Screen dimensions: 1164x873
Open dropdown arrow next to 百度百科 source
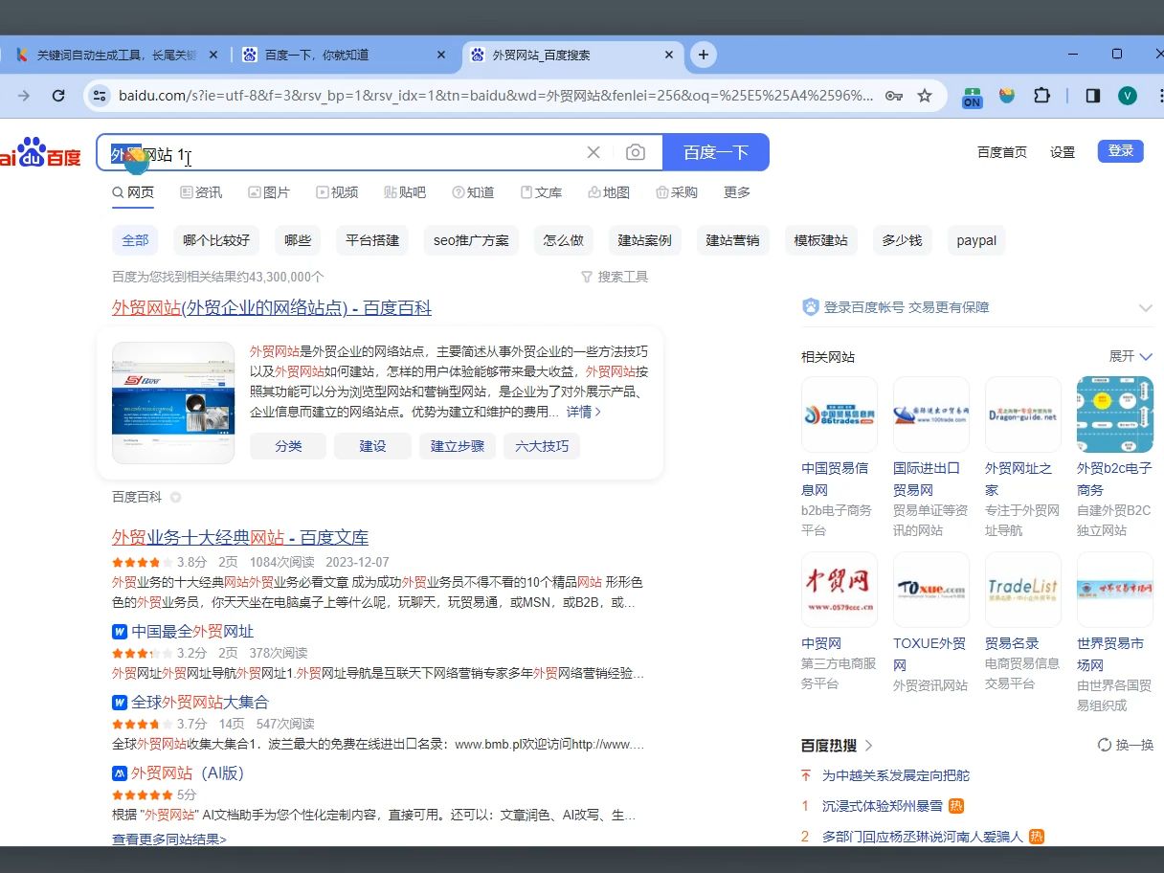[175, 498]
